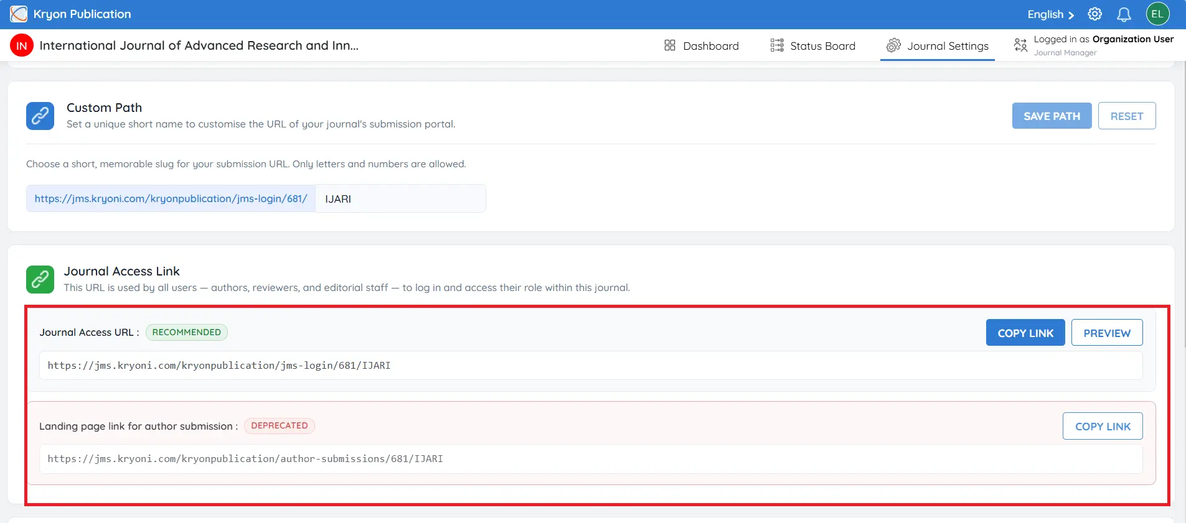Image resolution: width=1186 pixels, height=523 pixels.
Task: Click the Journal Manager role label
Action: tap(1065, 53)
